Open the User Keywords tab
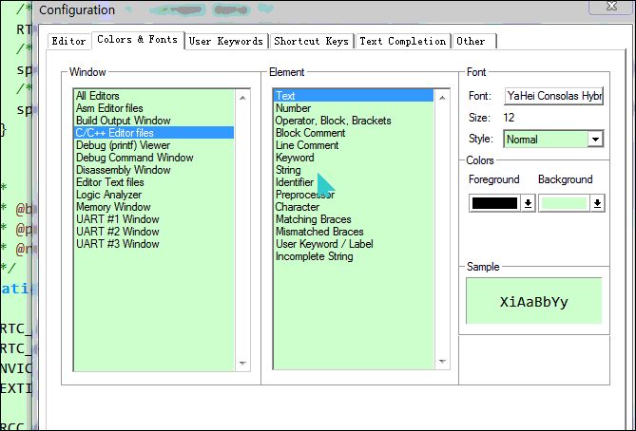Image resolution: width=636 pixels, height=431 pixels. tap(226, 42)
